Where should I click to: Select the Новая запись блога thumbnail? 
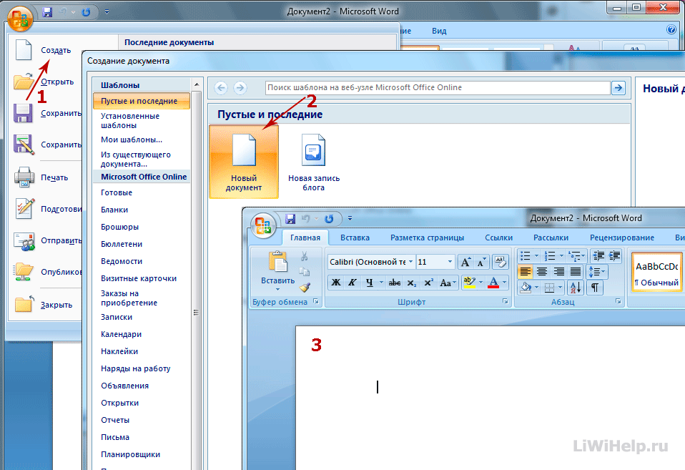click(314, 162)
